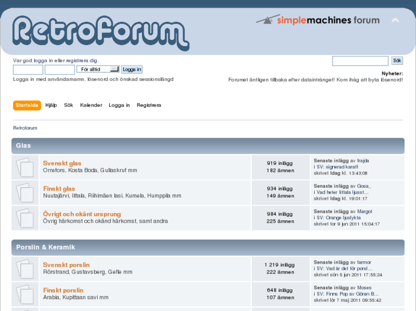Open the 'SV: signerad karaff' topic
Viewport: 416px width, 311px height.
click(337, 167)
